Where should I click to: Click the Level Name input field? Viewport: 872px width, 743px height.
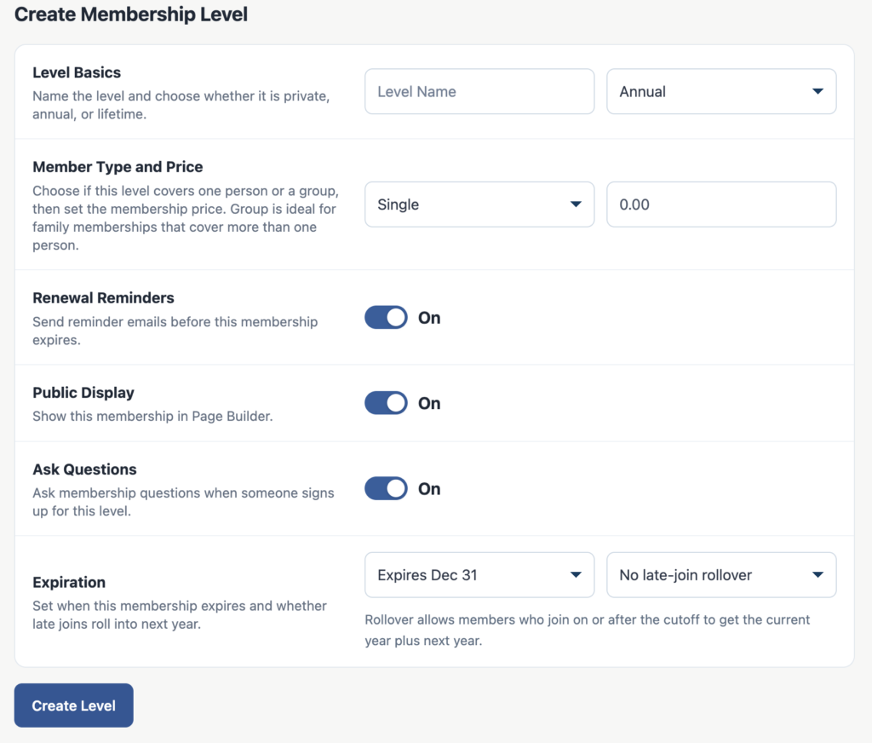(479, 91)
